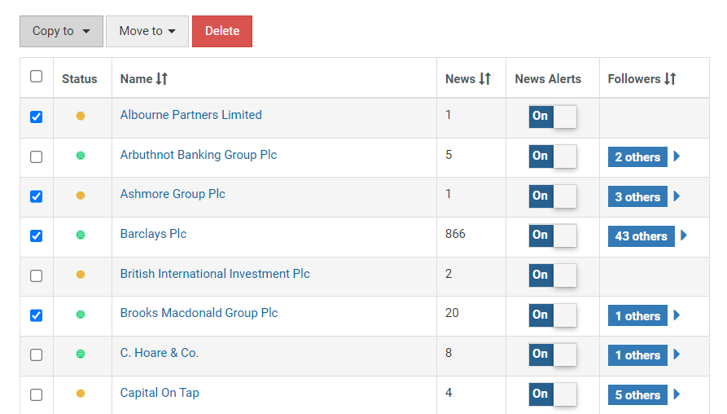Toggle news alerts for Albourne Partners Limited
The image size is (727, 414).
[553, 116]
